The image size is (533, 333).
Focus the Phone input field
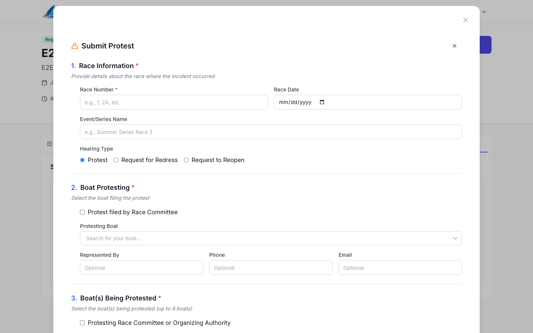pyautogui.click(x=271, y=268)
